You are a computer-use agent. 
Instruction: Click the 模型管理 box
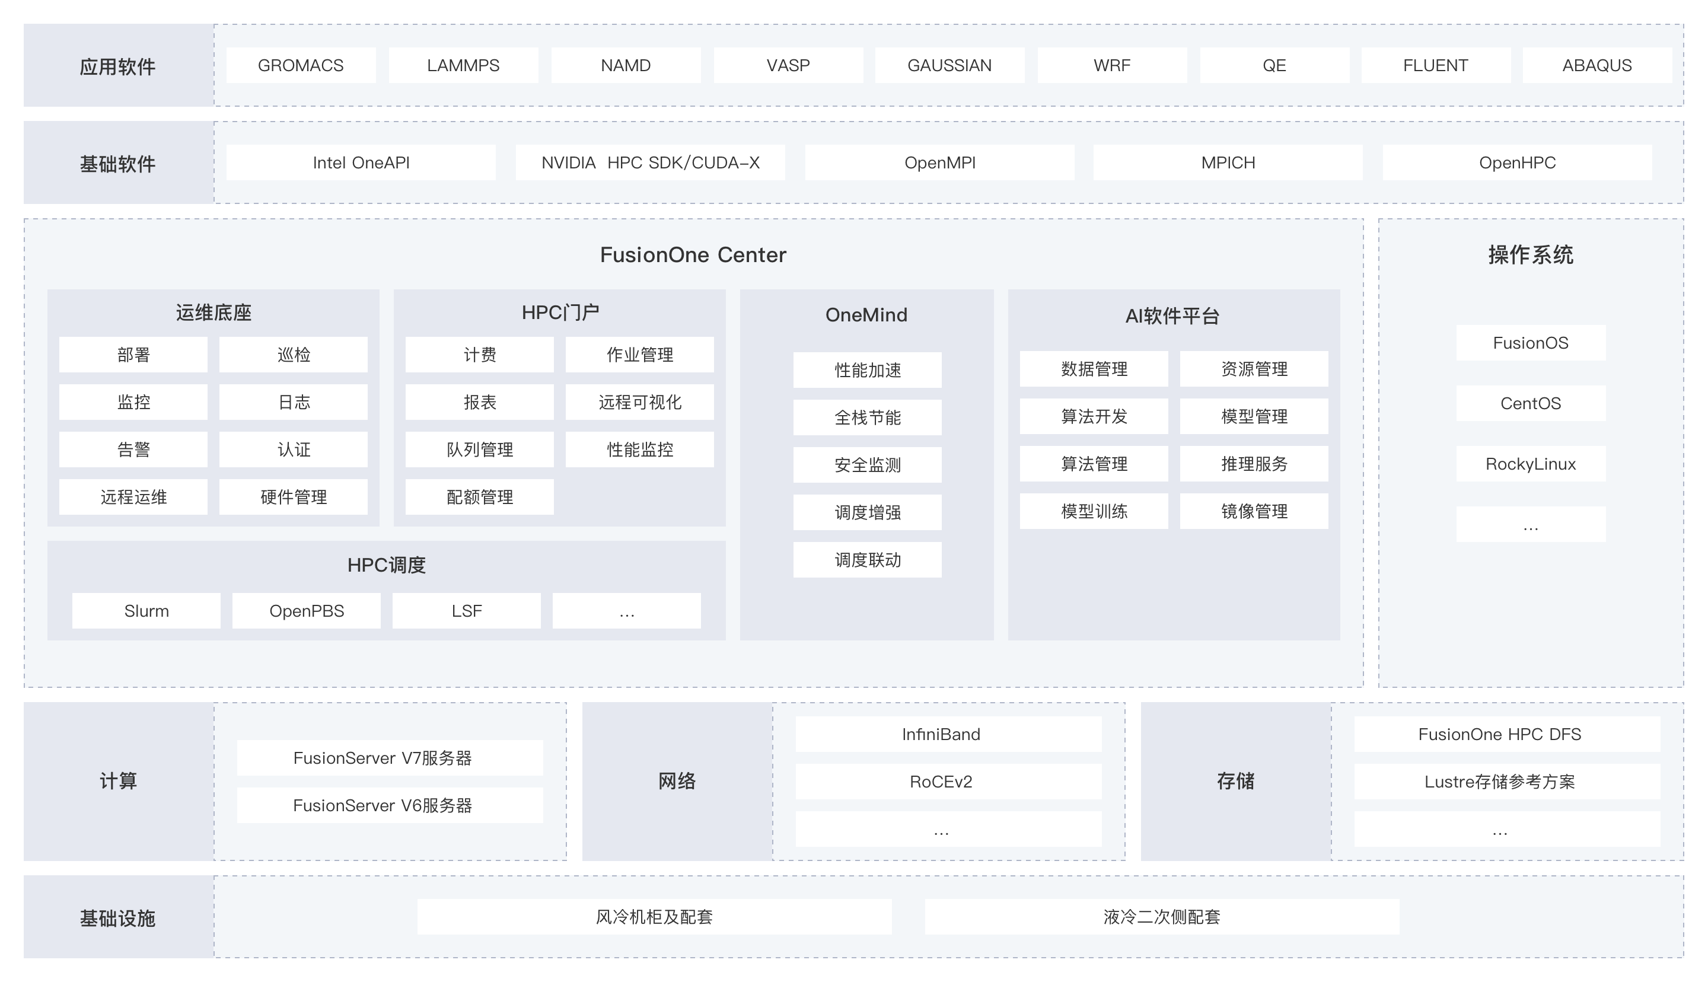1254,416
